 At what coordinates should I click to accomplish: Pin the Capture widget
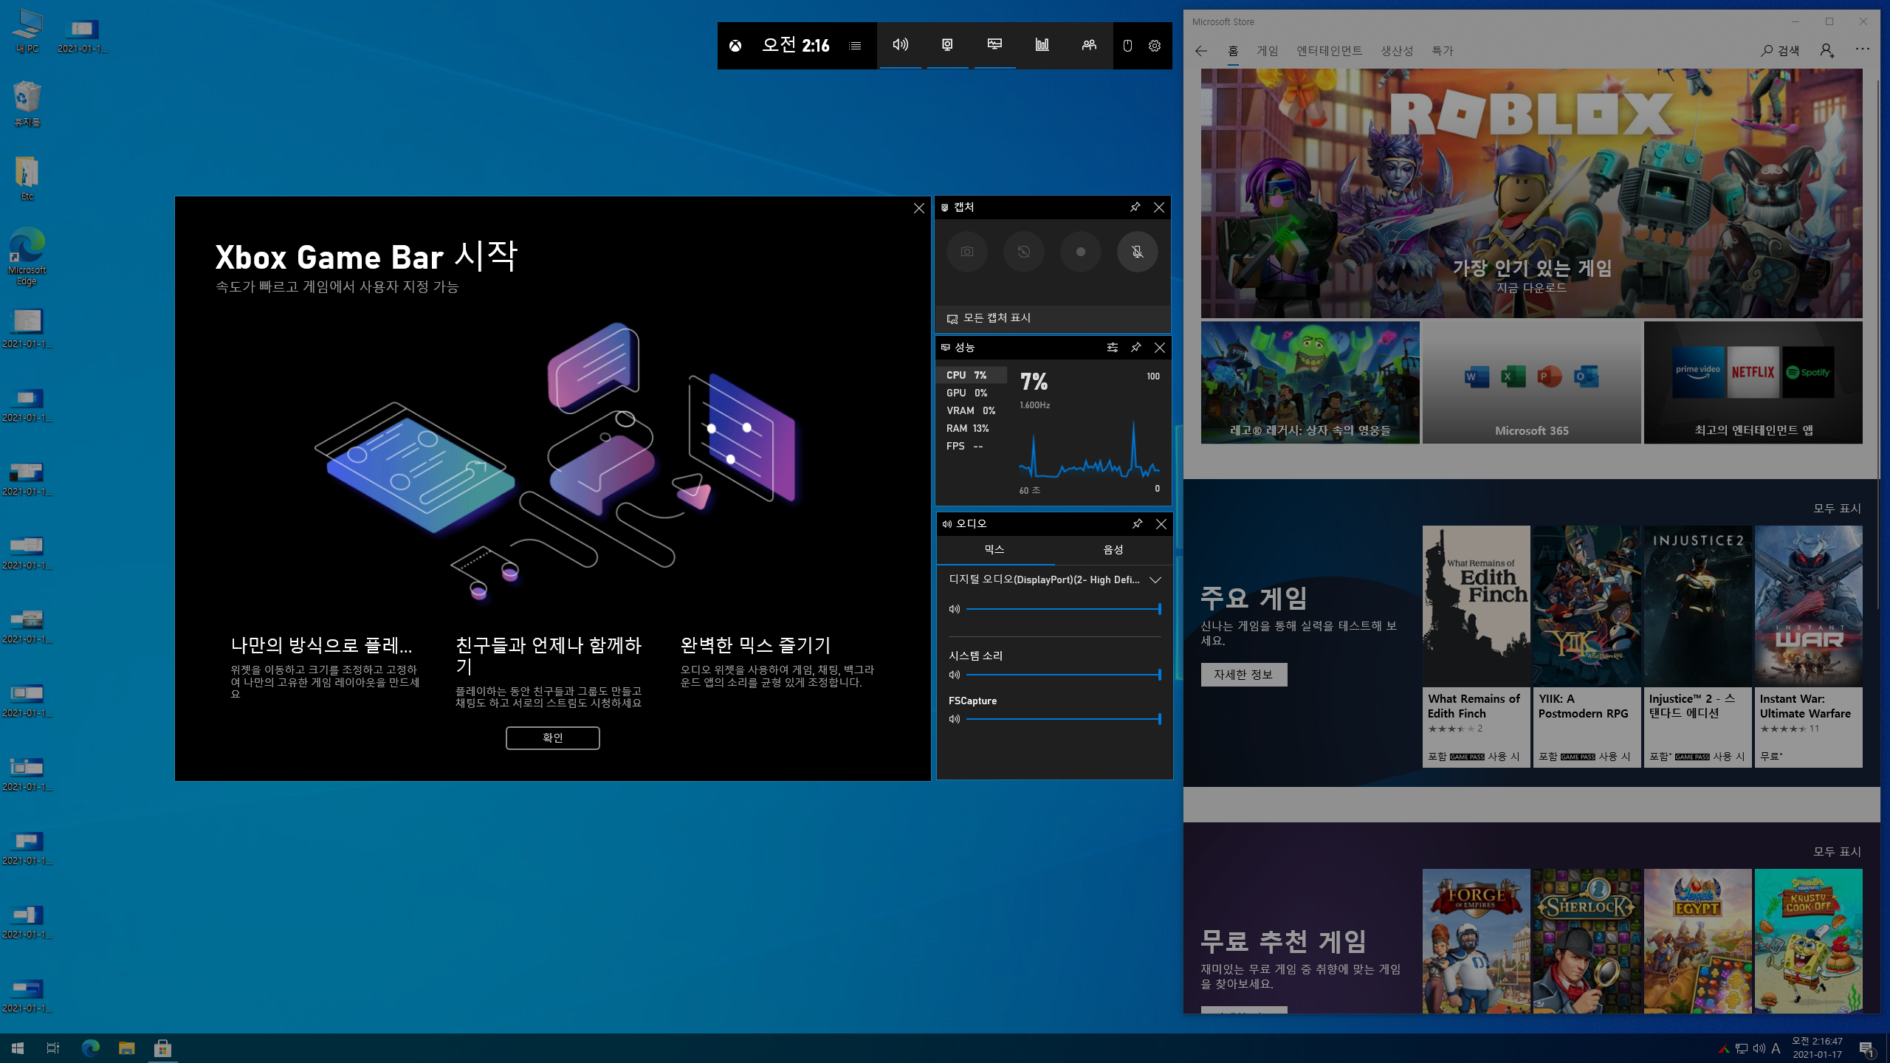click(1135, 207)
